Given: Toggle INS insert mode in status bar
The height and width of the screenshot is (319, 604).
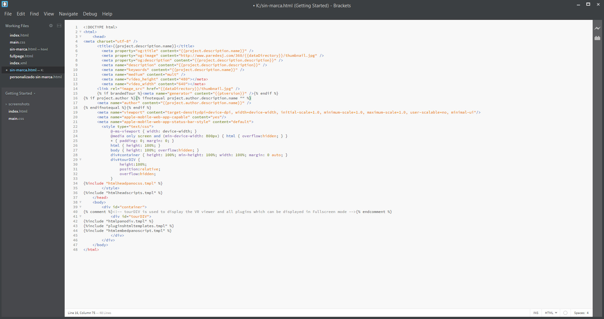Looking at the screenshot, I should click(x=536, y=313).
